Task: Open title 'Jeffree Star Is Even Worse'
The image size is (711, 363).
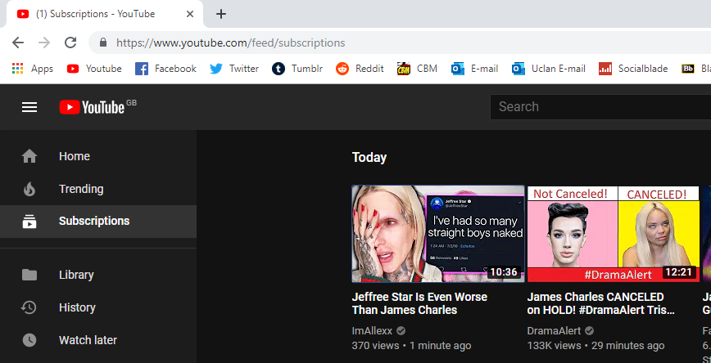Action: [x=419, y=303]
